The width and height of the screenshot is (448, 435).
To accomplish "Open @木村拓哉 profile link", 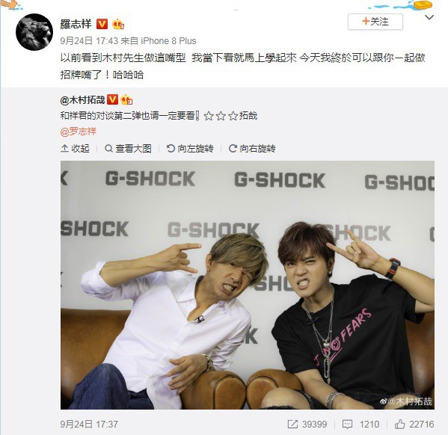I will pyautogui.click(x=82, y=100).
